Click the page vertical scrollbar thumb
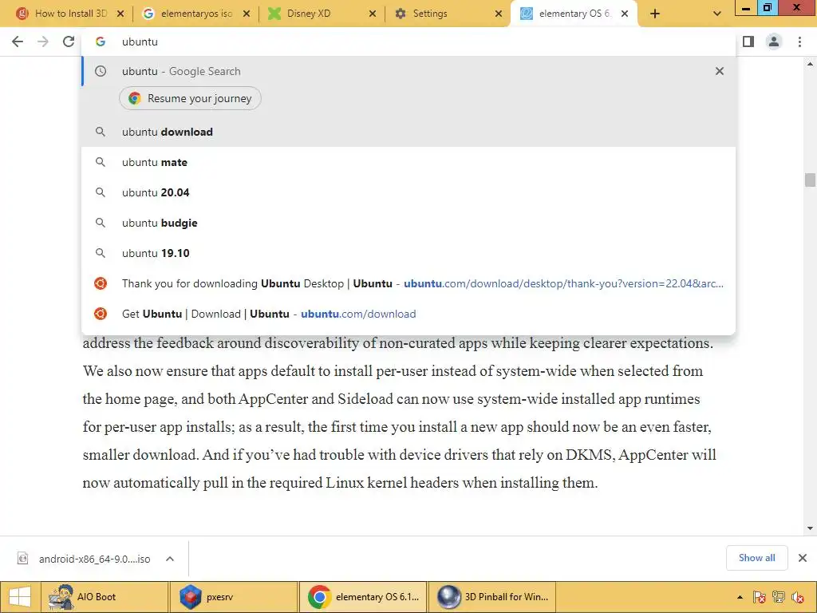This screenshot has width=817, height=613. point(810,180)
